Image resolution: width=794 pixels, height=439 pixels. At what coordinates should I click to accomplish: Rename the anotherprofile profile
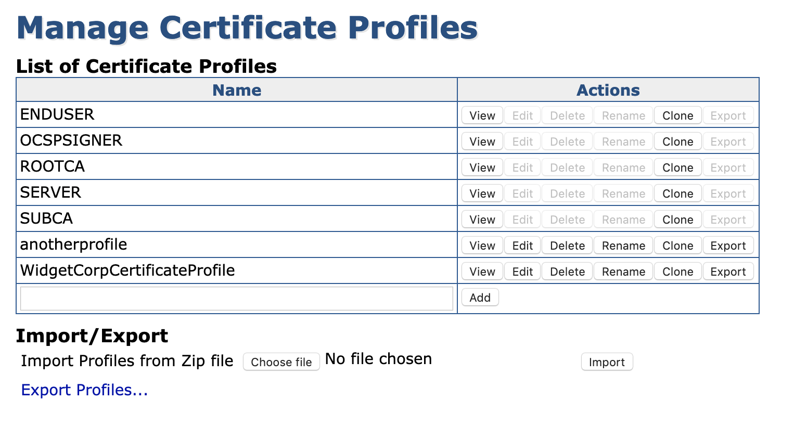coord(623,245)
